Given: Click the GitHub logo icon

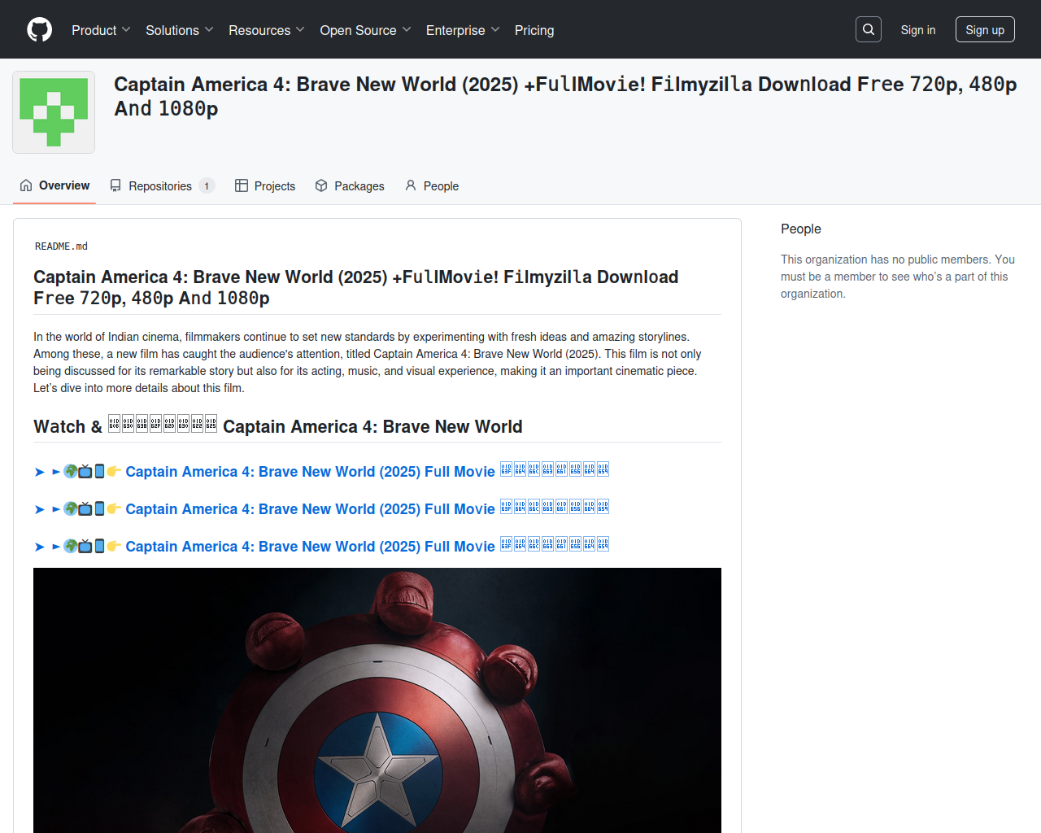Looking at the screenshot, I should [39, 30].
